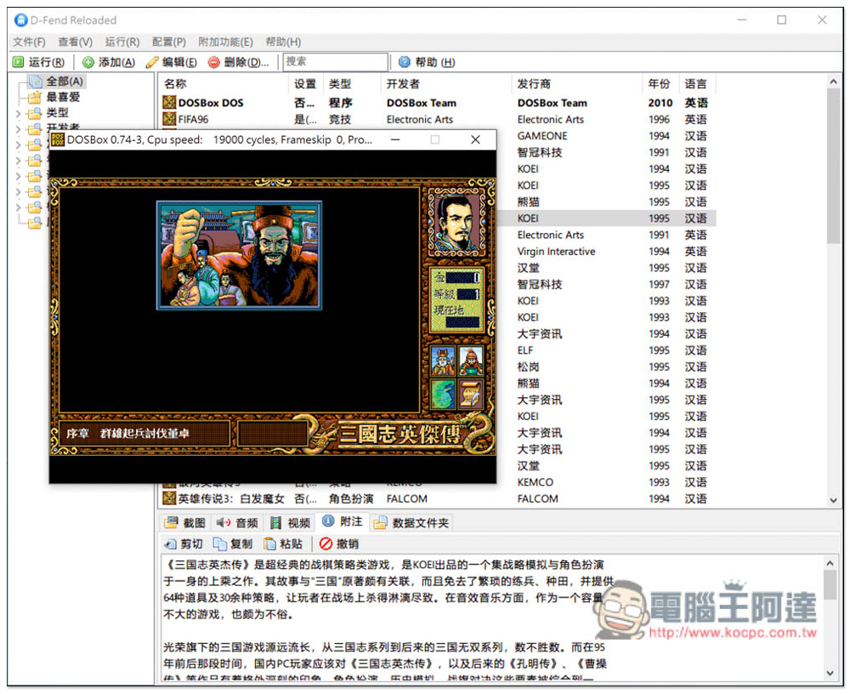Click the notes panel scrollbar up arrow

click(x=830, y=563)
